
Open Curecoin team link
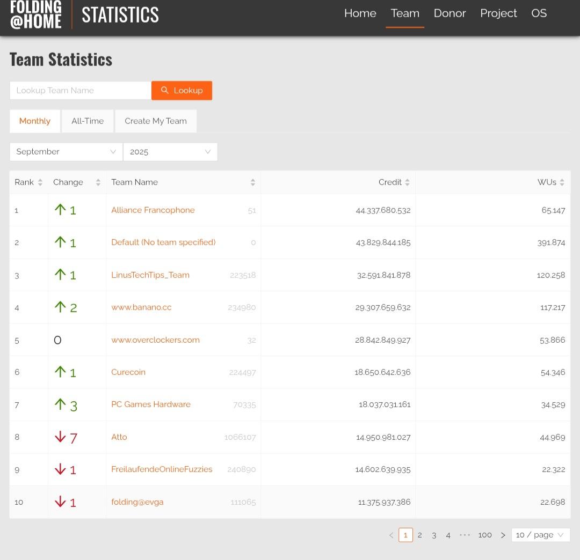click(x=128, y=372)
